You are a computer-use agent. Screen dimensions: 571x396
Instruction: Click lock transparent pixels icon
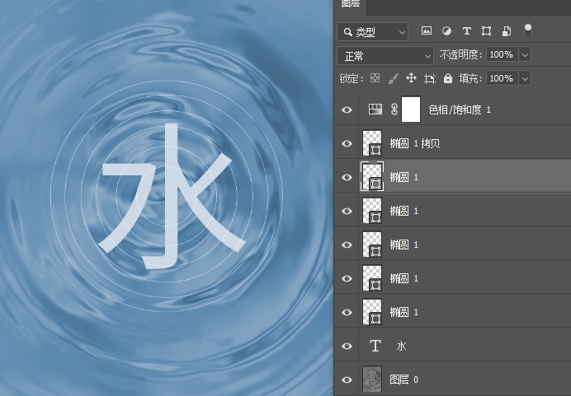(x=375, y=78)
